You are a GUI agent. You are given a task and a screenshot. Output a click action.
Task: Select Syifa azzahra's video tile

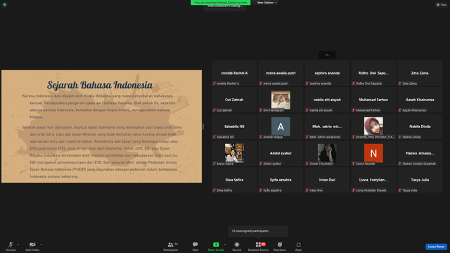click(x=281, y=180)
